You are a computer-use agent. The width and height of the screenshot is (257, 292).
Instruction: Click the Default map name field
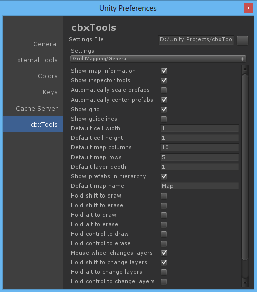200,186
